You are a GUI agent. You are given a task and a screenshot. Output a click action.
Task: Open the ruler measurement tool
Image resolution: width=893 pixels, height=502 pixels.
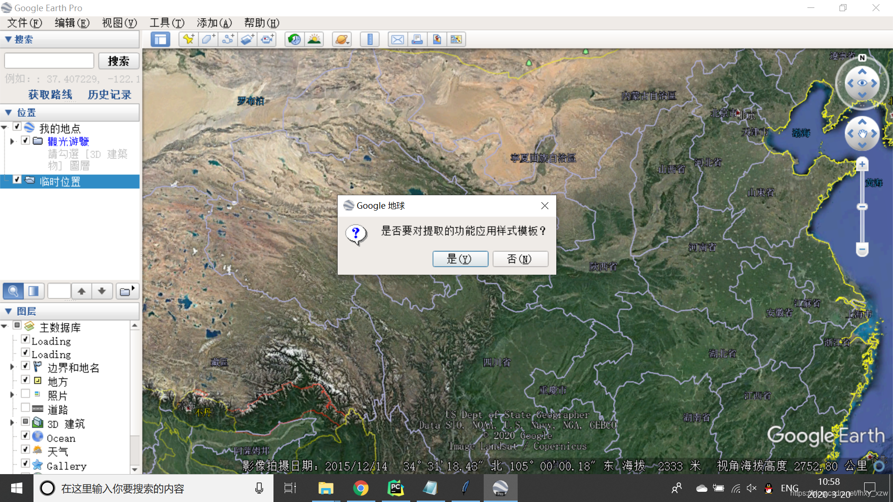370,40
